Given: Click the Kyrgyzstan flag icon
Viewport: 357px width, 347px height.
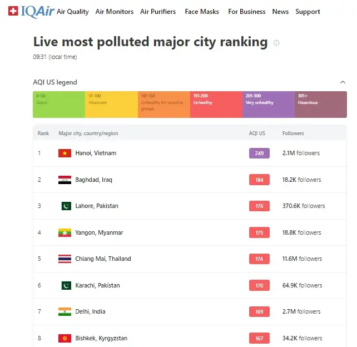Looking at the screenshot, I should 65,338.
